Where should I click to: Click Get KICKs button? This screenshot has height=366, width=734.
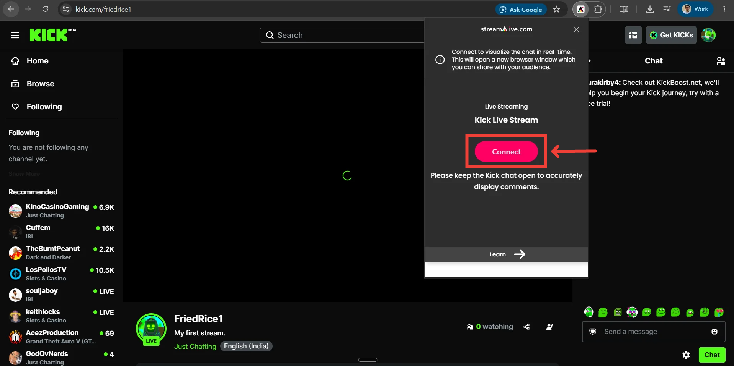click(671, 35)
